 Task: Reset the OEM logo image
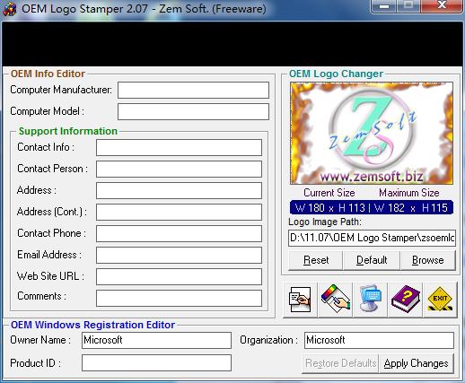pyautogui.click(x=316, y=260)
